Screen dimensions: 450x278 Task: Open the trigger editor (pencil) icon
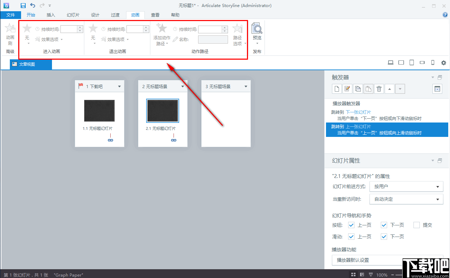(347, 88)
